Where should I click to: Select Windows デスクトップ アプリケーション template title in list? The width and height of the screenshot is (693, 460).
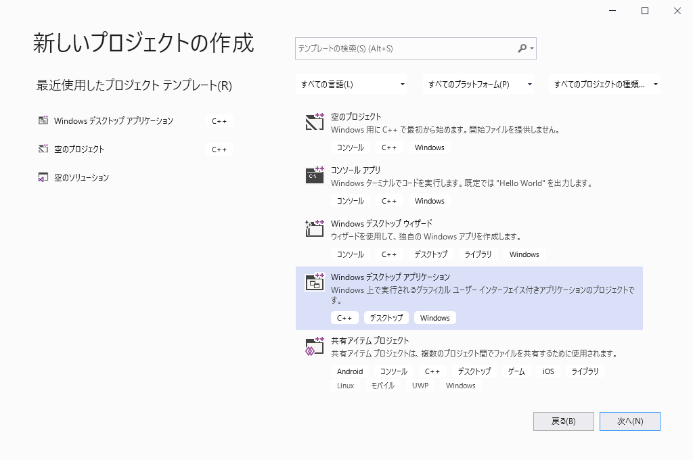pyautogui.click(x=390, y=277)
